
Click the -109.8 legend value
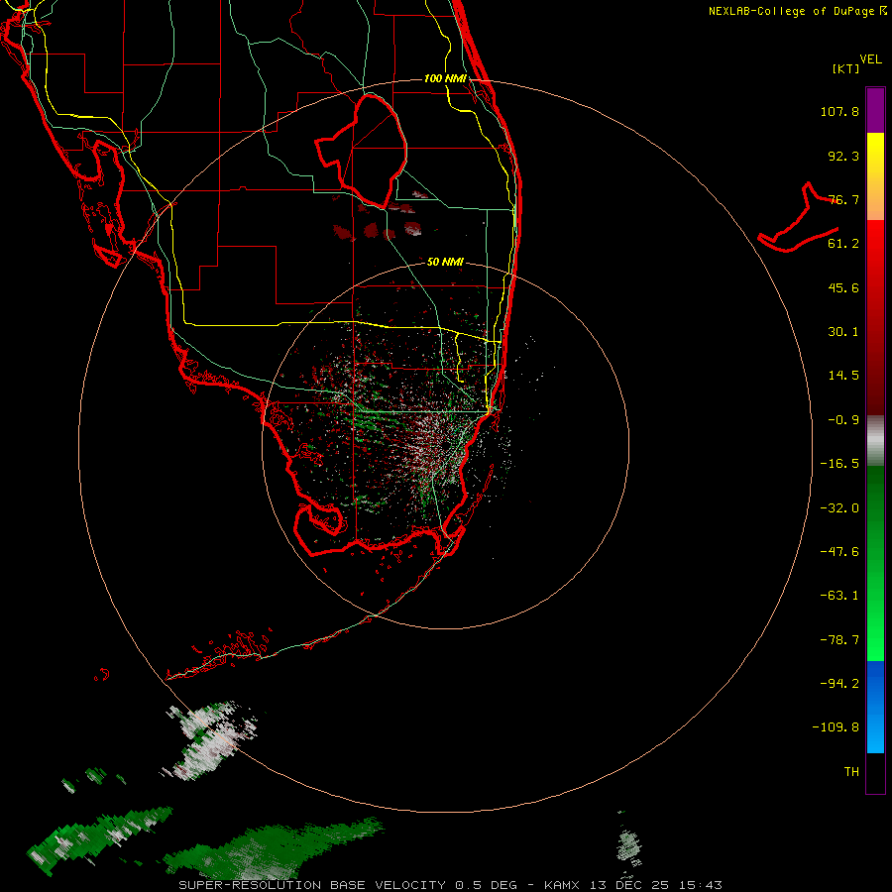836,727
